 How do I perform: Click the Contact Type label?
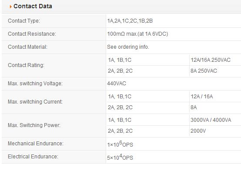[24, 21]
